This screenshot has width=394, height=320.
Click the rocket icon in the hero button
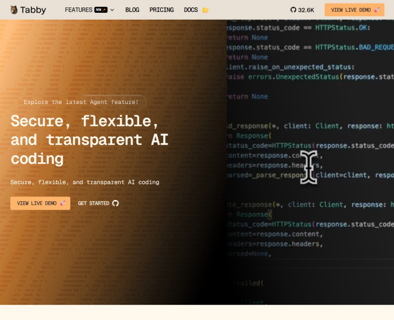63,203
